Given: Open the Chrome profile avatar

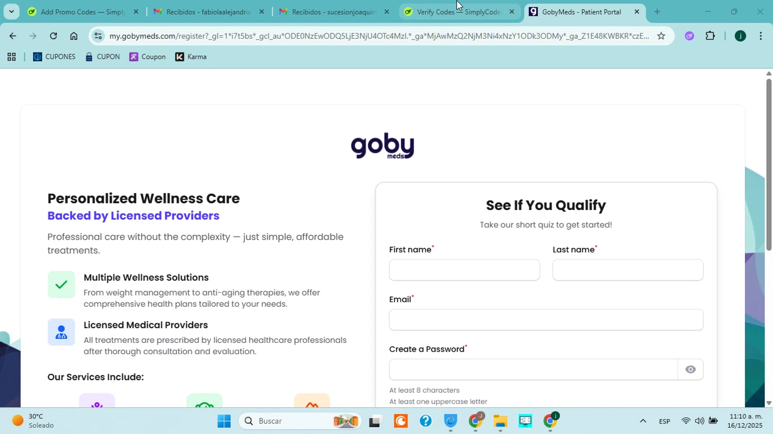Looking at the screenshot, I should tap(741, 36).
